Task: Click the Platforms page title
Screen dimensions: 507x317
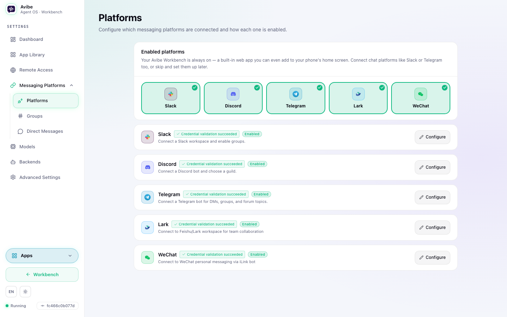Action: (120, 18)
